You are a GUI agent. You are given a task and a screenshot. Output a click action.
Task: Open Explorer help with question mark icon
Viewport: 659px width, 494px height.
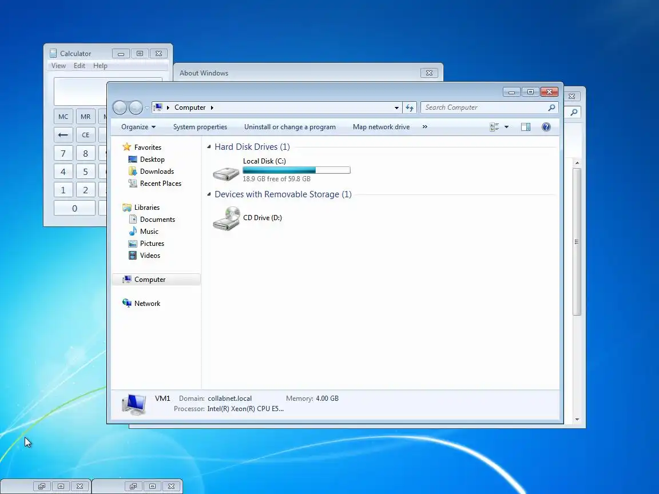[546, 127]
